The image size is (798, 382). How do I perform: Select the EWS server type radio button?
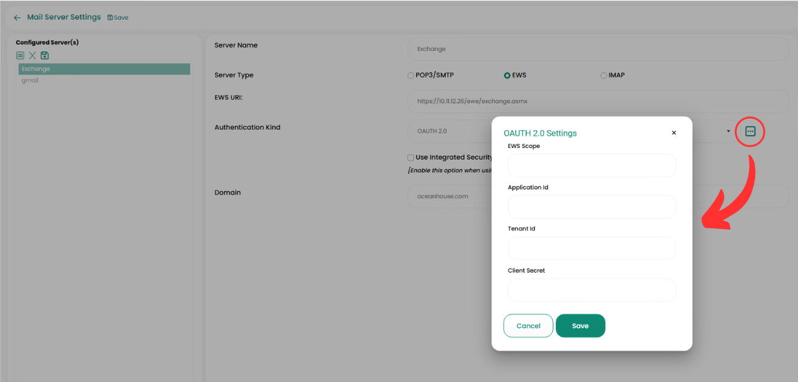tap(507, 76)
